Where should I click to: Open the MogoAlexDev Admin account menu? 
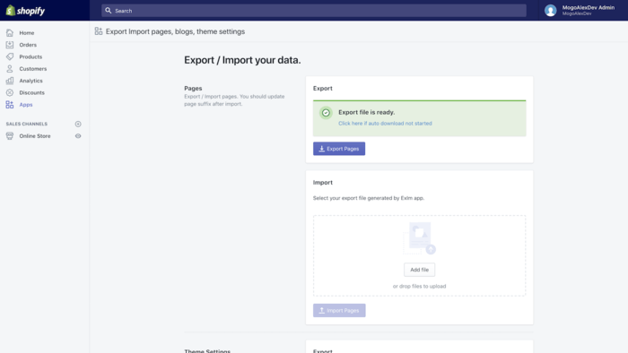click(580, 11)
